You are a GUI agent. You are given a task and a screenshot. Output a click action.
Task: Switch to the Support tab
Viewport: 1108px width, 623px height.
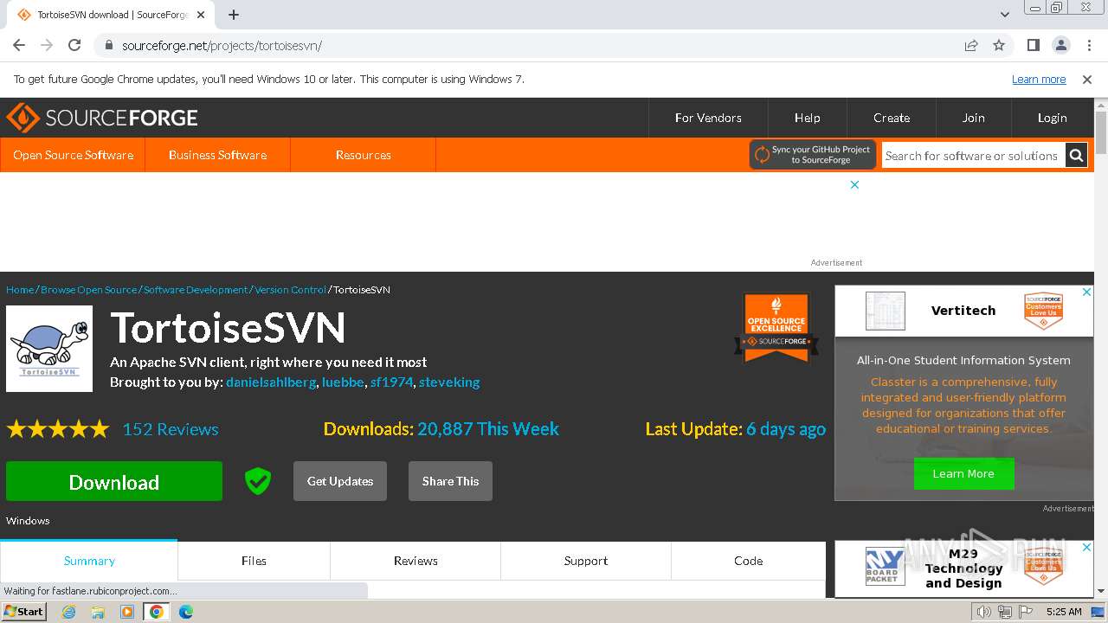pos(586,561)
